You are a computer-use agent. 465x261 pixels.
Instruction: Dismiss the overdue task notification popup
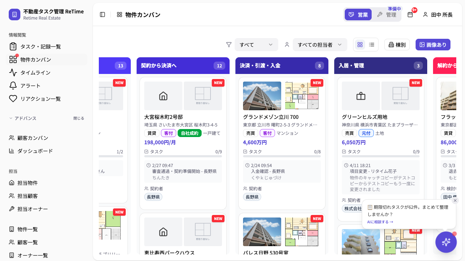click(455, 200)
